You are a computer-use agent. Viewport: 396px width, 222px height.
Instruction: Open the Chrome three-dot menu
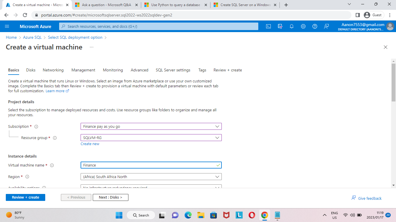pos(390,15)
